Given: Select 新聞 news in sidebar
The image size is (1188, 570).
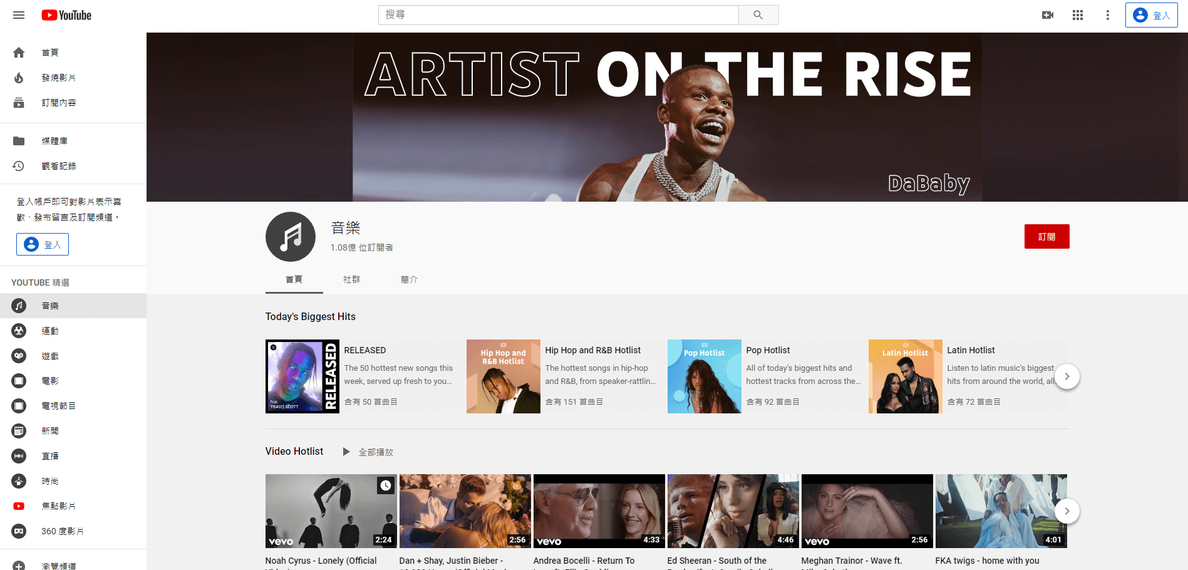Looking at the screenshot, I should click(73, 431).
